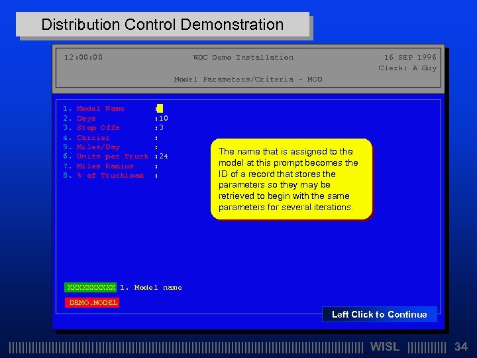Click the green XXXXXXXXXX format mask
Screen dimensions: 477x358
[90, 287]
